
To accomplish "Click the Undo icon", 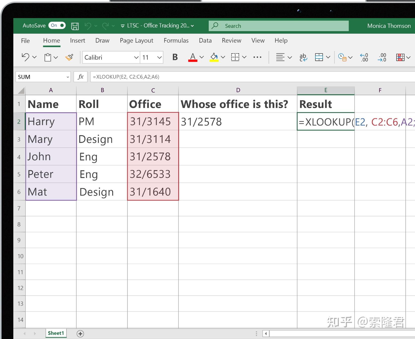I will pos(25,57).
